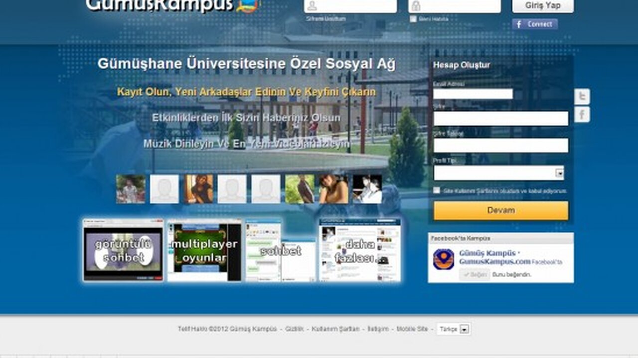Open the 'Kullanım Şartları' footer link
This screenshot has height=358, width=638.
pyautogui.click(x=335, y=329)
